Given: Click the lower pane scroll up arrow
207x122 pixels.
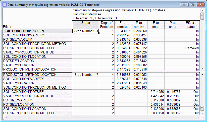Looking at the screenshot, I should pos(202,75).
